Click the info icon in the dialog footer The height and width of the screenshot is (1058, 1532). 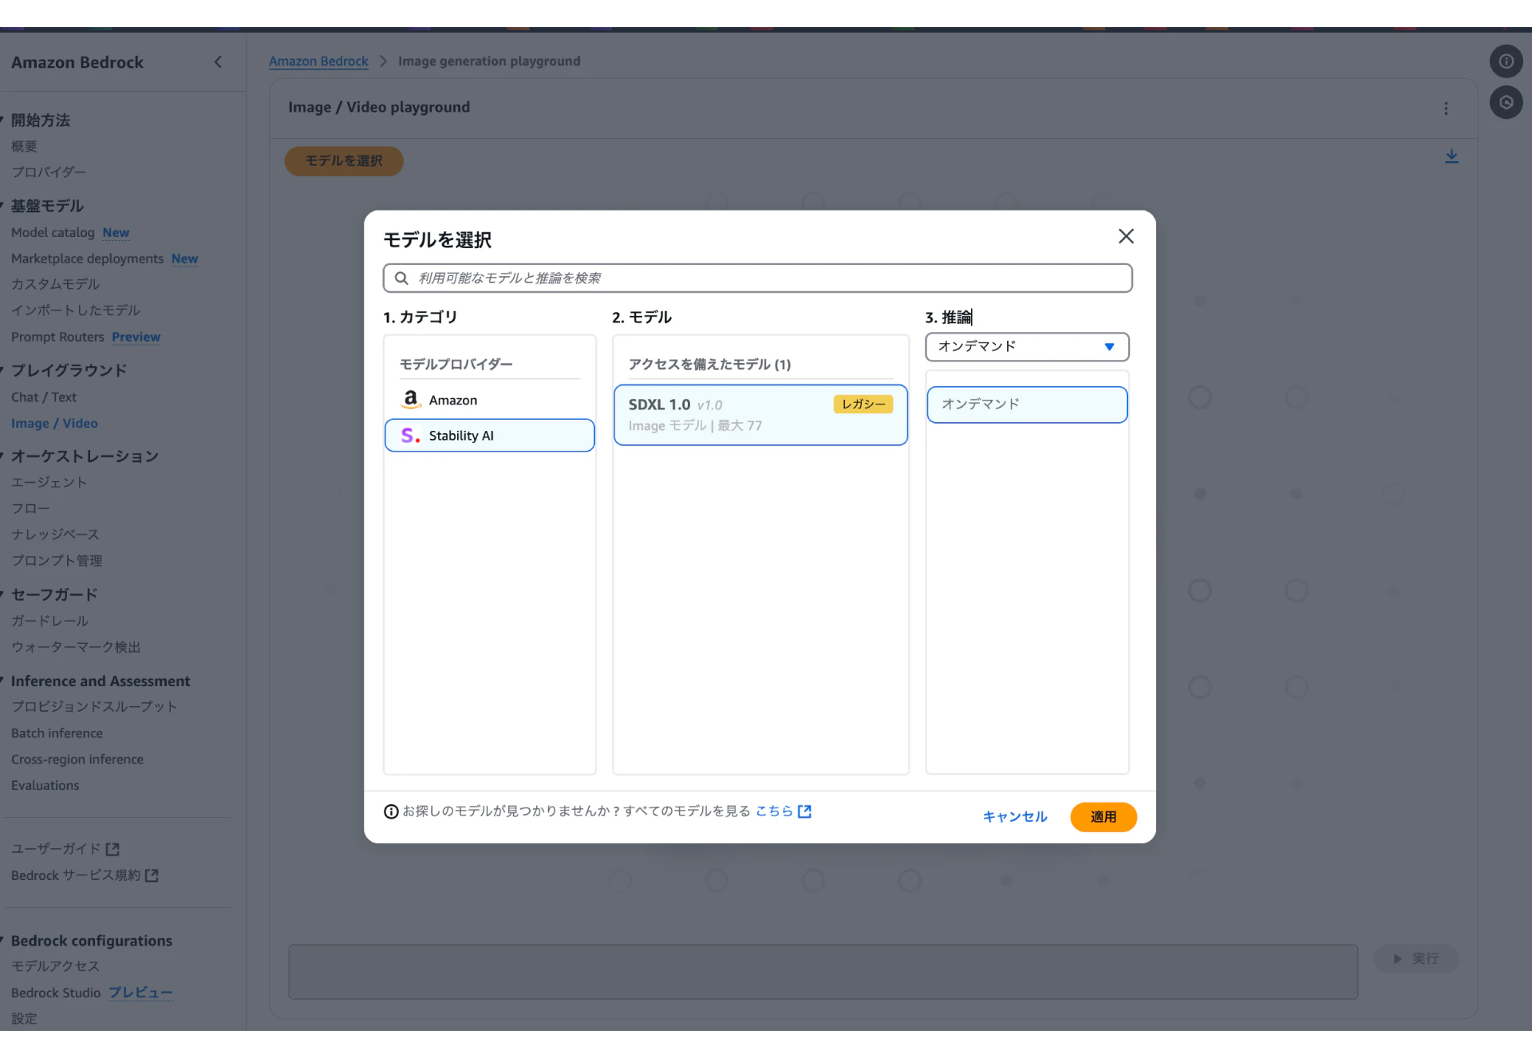391,811
